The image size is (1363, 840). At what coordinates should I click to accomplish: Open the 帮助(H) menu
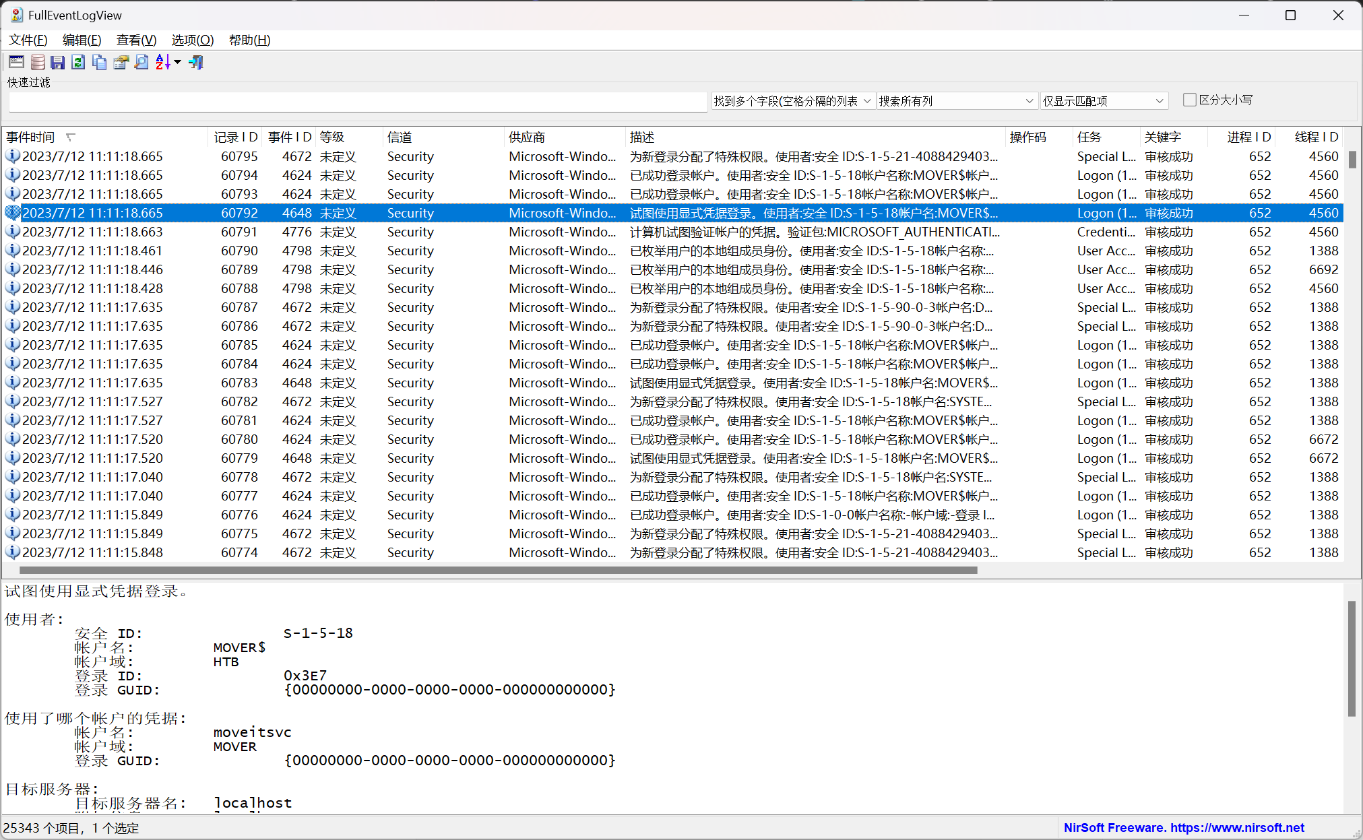250,40
